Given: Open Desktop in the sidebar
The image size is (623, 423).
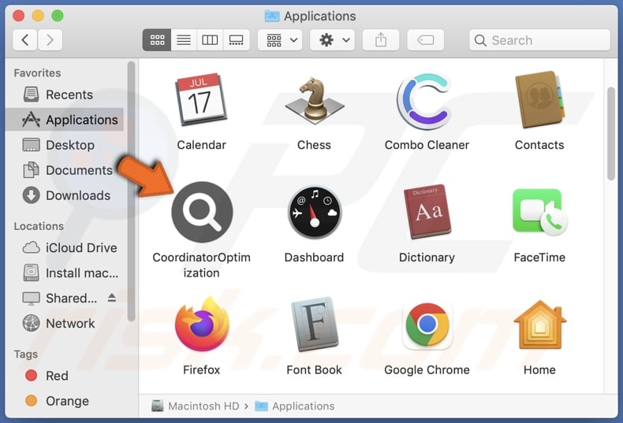Looking at the screenshot, I should (65, 145).
